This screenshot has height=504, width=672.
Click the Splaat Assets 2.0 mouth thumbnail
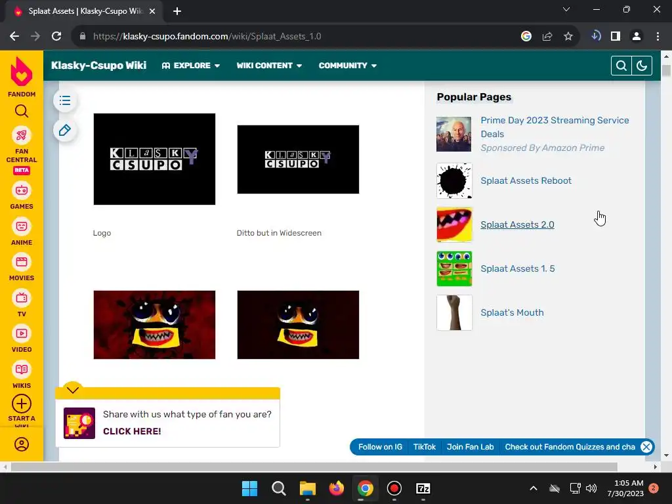[454, 224]
